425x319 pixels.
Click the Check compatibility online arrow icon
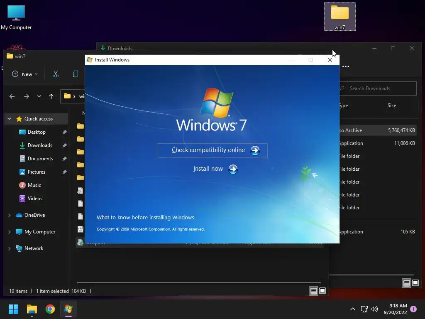[x=255, y=150]
